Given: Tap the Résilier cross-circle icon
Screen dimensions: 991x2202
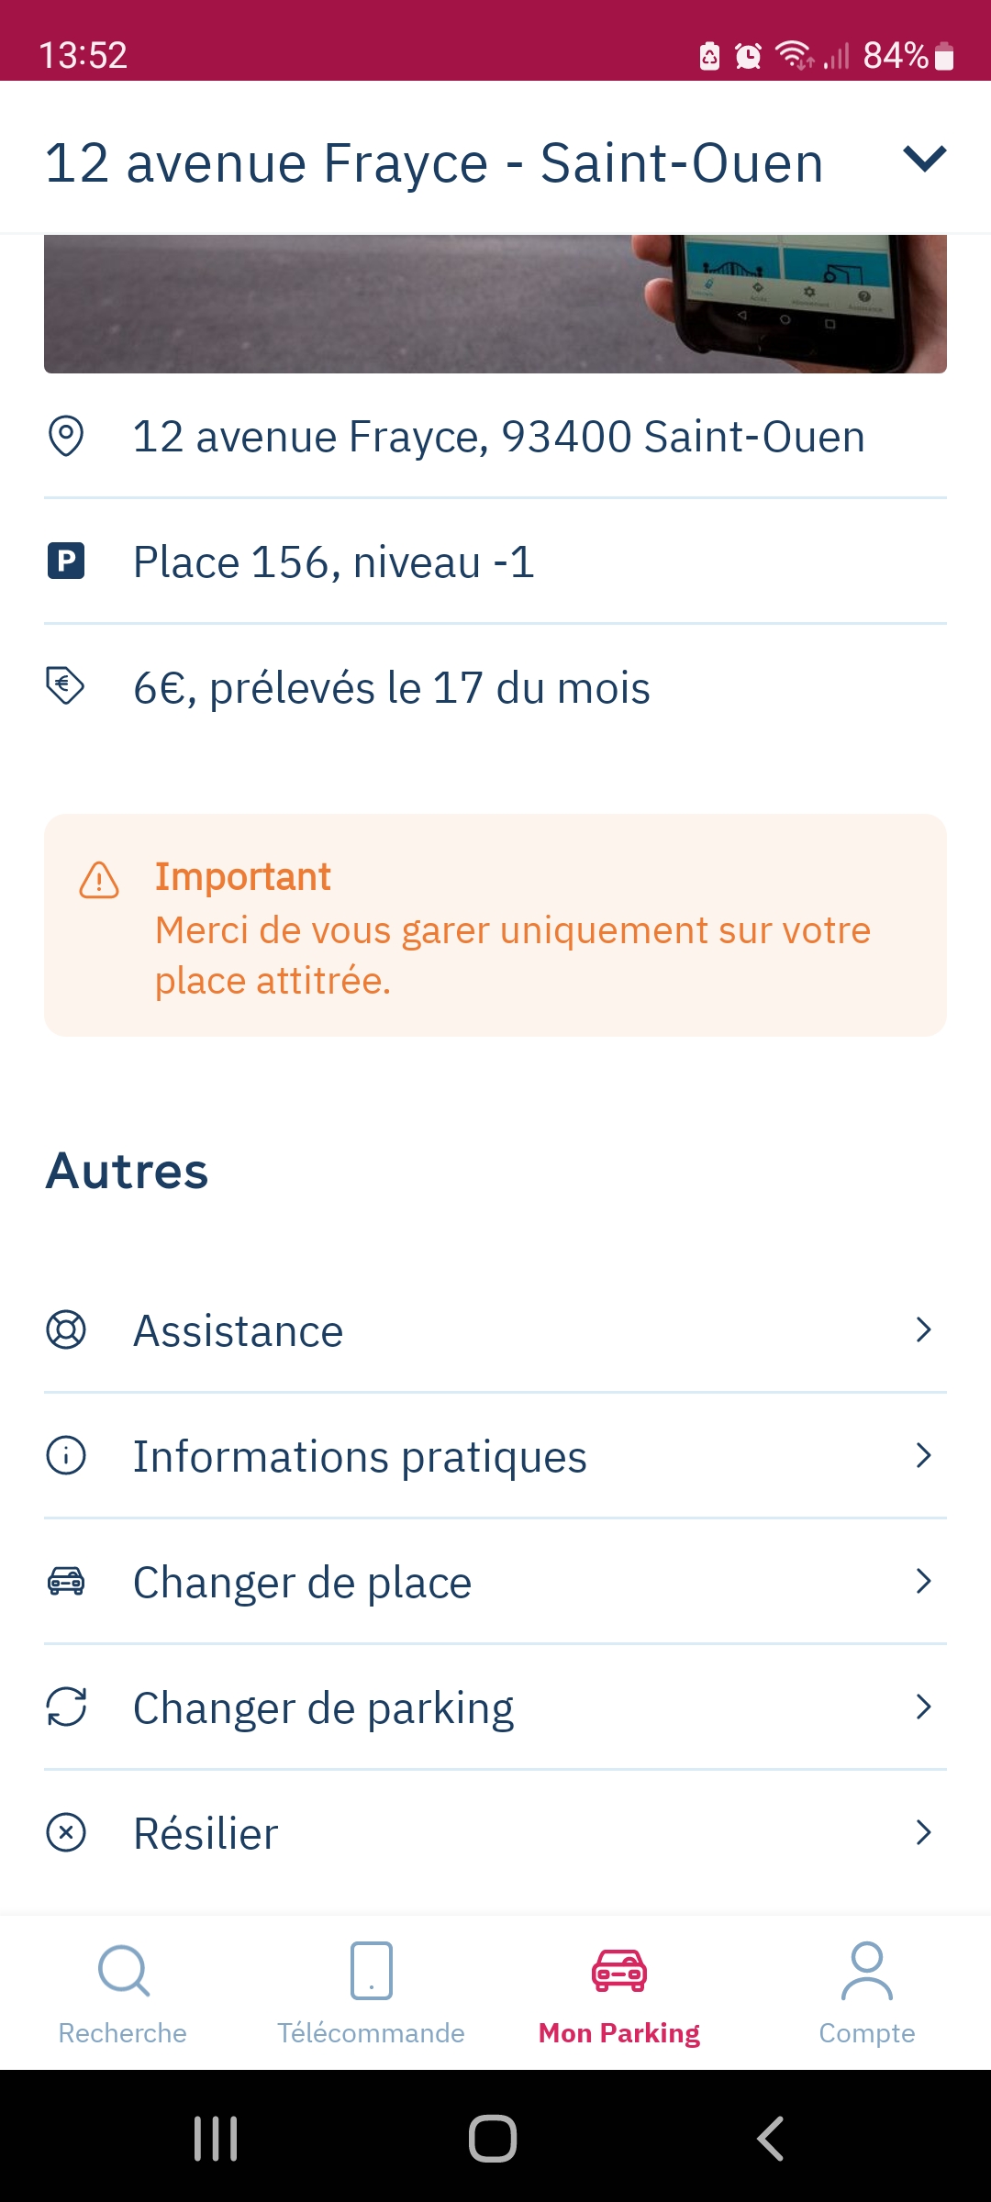Looking at the screenshot, I should click(66, 1832).
